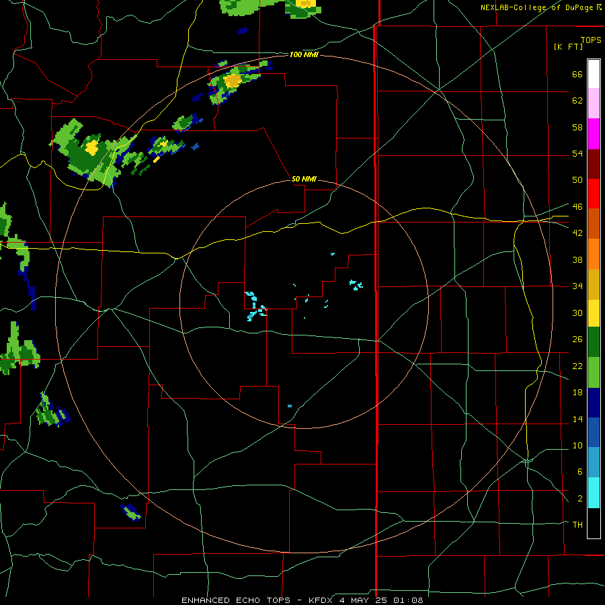The image size is (605, 605).
Task: Click the legend value 58
Action: pos(577,127)
